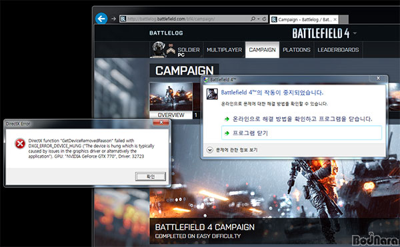The image size is (400, 247).
Task: Click the browser back arrow button
Action: coord(101,19)
